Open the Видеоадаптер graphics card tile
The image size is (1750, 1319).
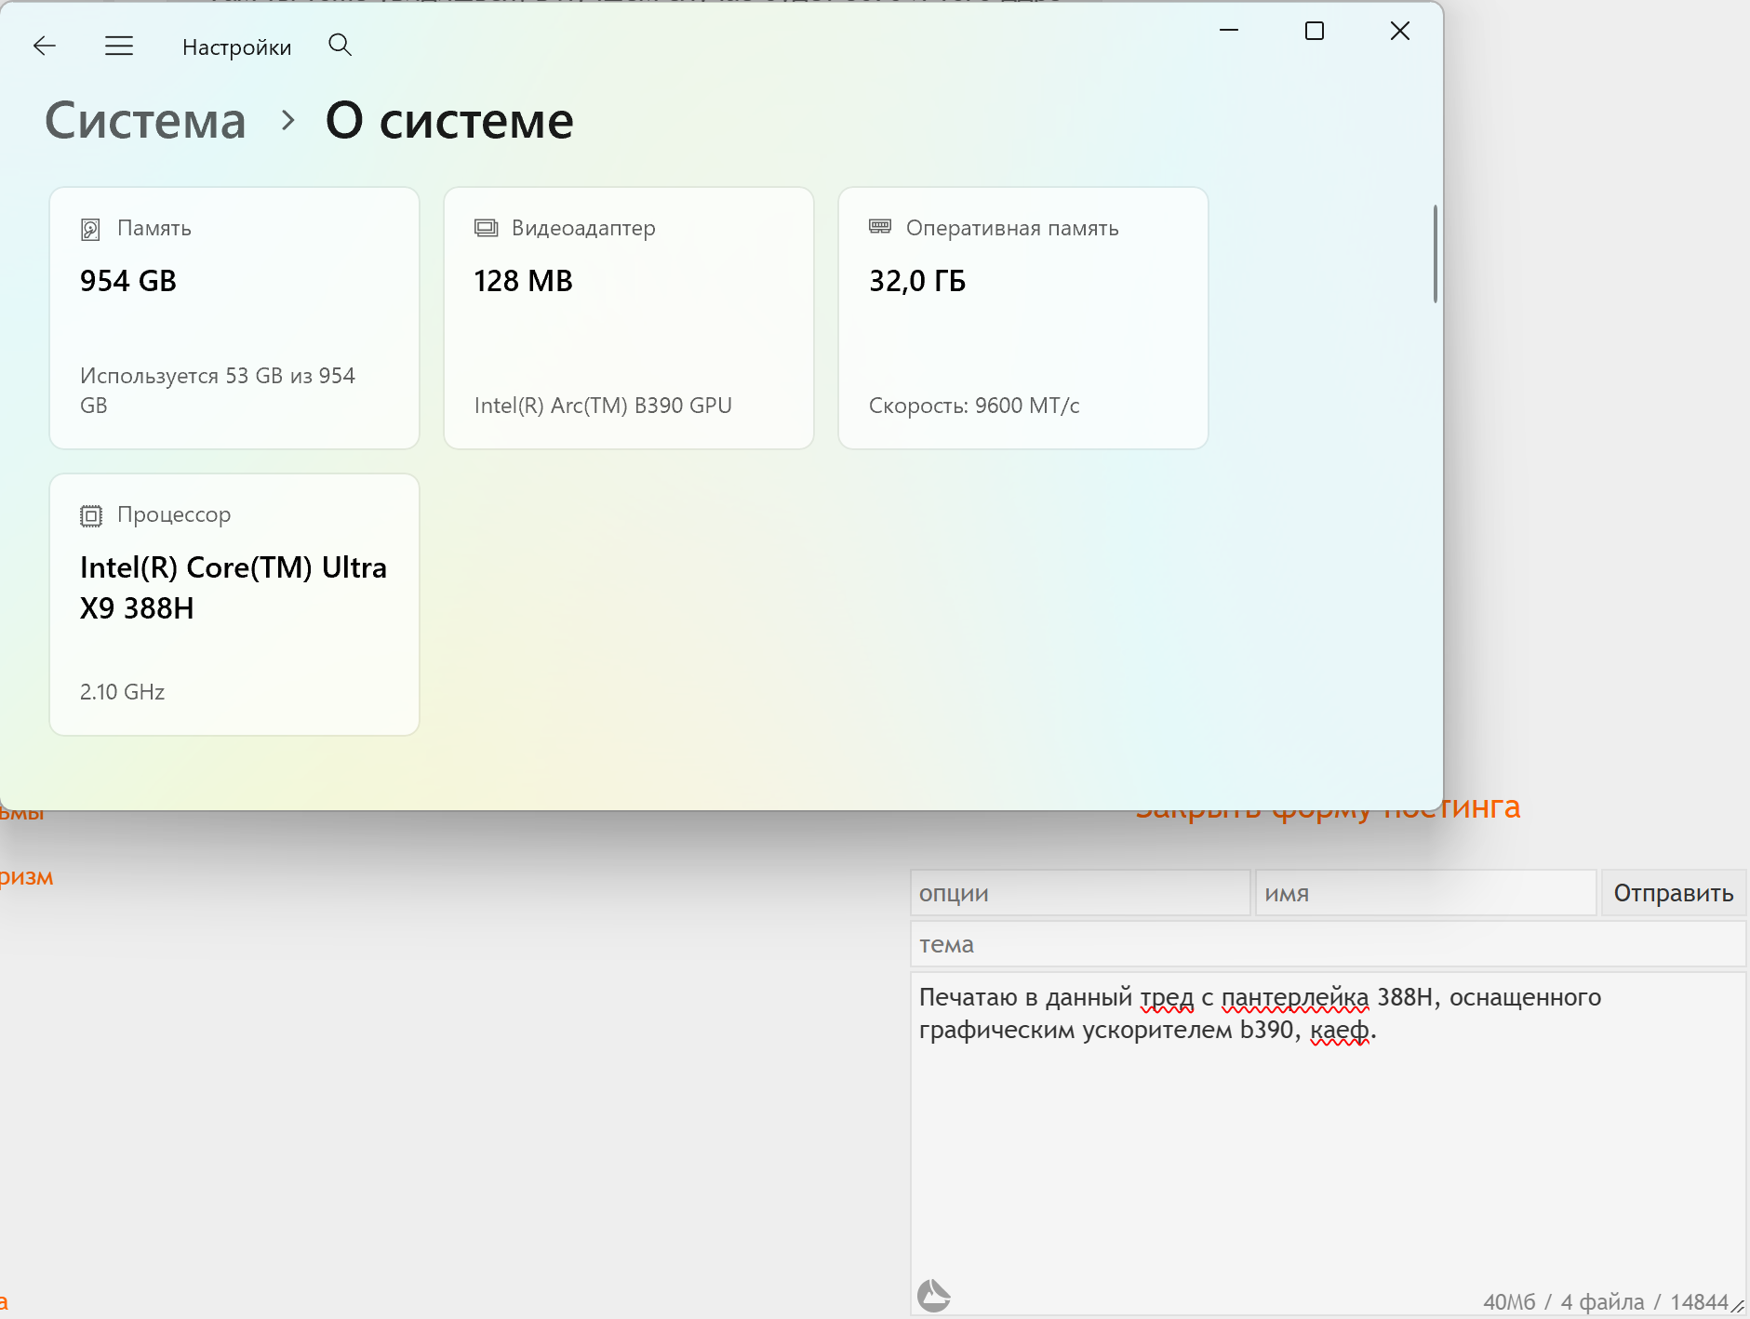[x=629, y=318]
